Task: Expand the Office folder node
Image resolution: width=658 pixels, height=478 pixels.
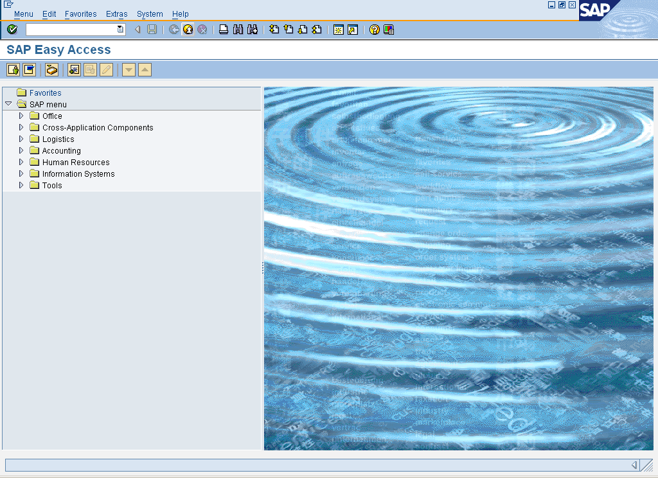Action: coord(21,116)
